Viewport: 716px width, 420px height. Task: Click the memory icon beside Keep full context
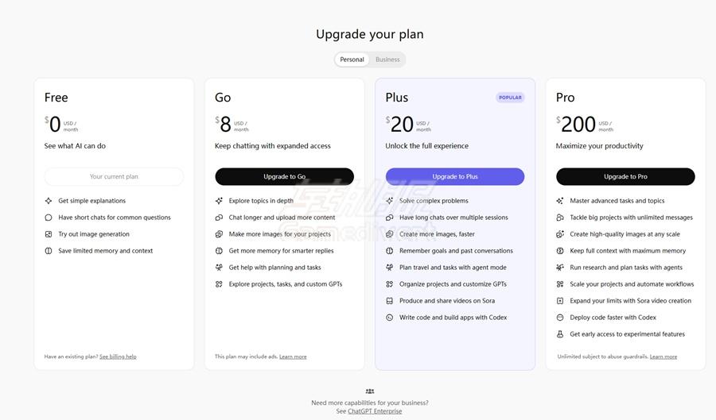[x=560, y=251]
